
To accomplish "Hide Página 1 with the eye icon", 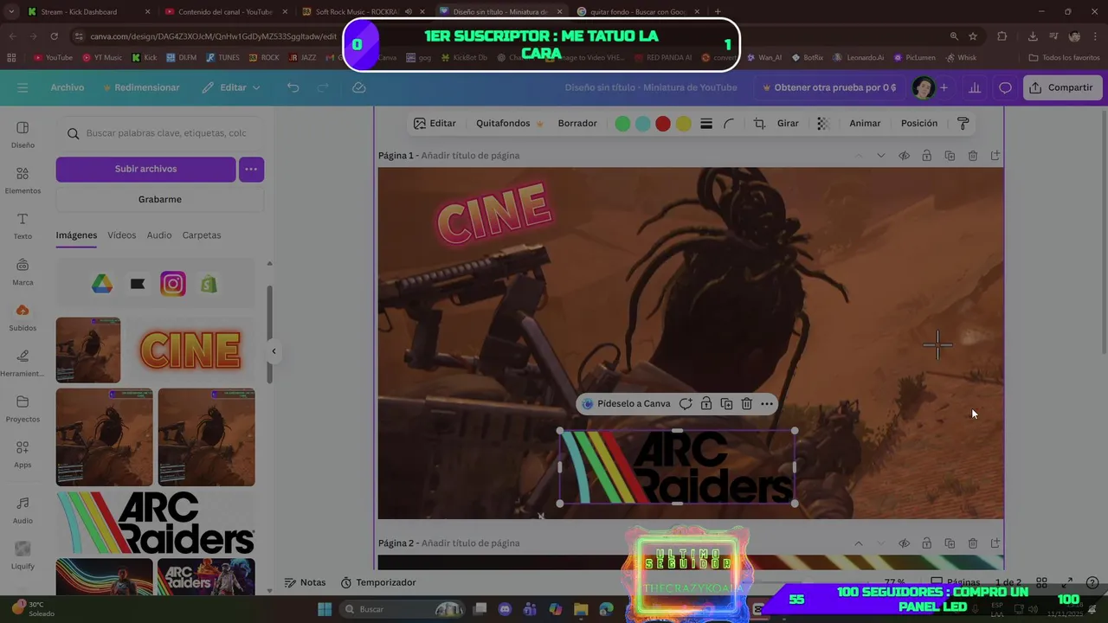I will tap(904, 156).
